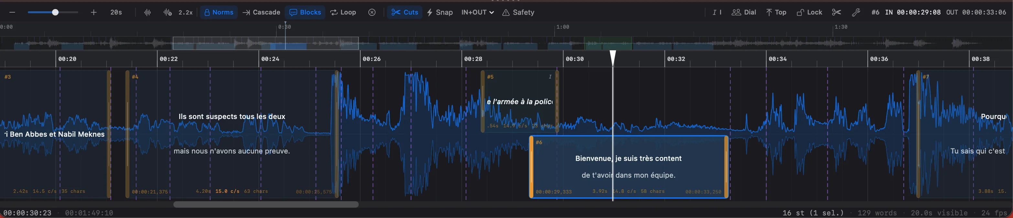Enable Loop playback

click(x=343, y=13)
